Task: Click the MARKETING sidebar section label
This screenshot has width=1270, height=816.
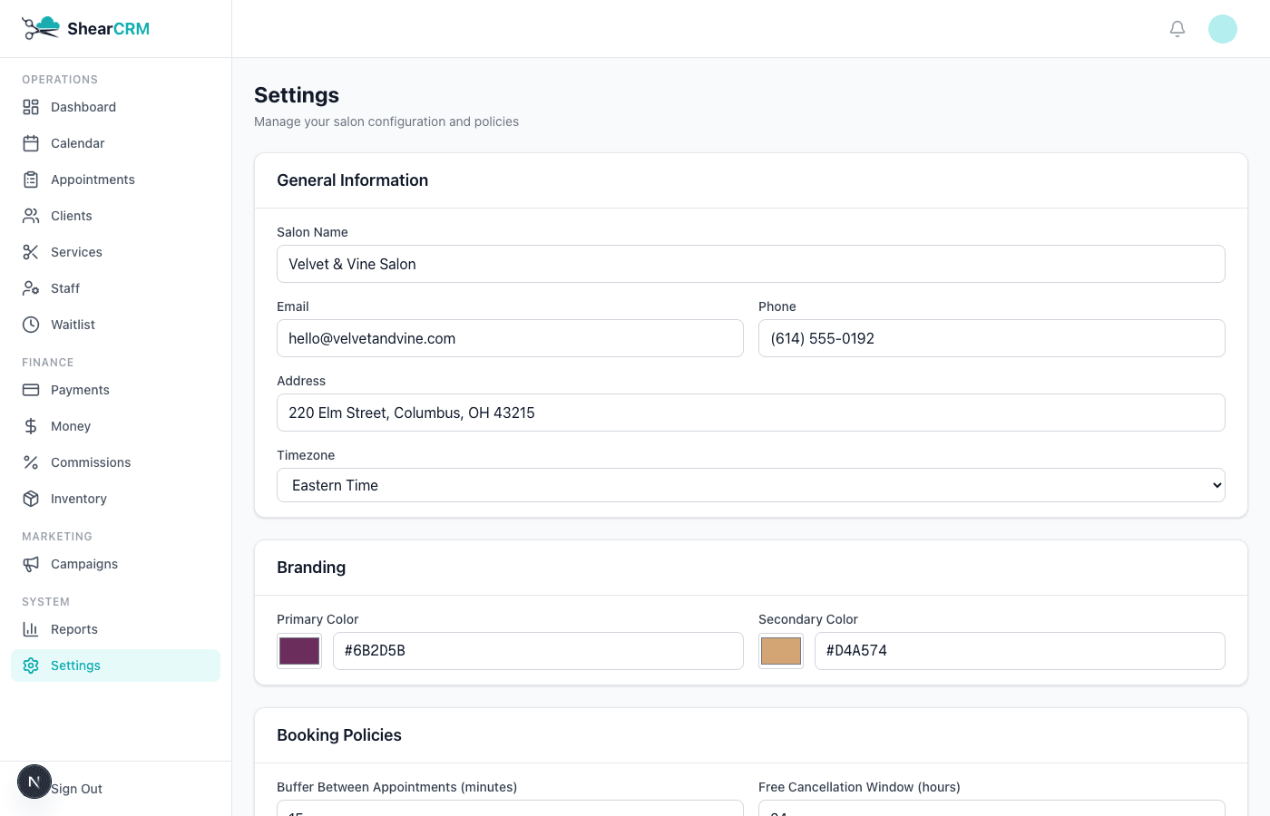Action: point(57,537)
